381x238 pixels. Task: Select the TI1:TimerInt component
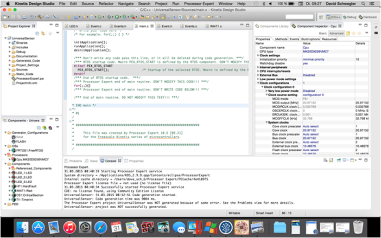click(22, 200)
